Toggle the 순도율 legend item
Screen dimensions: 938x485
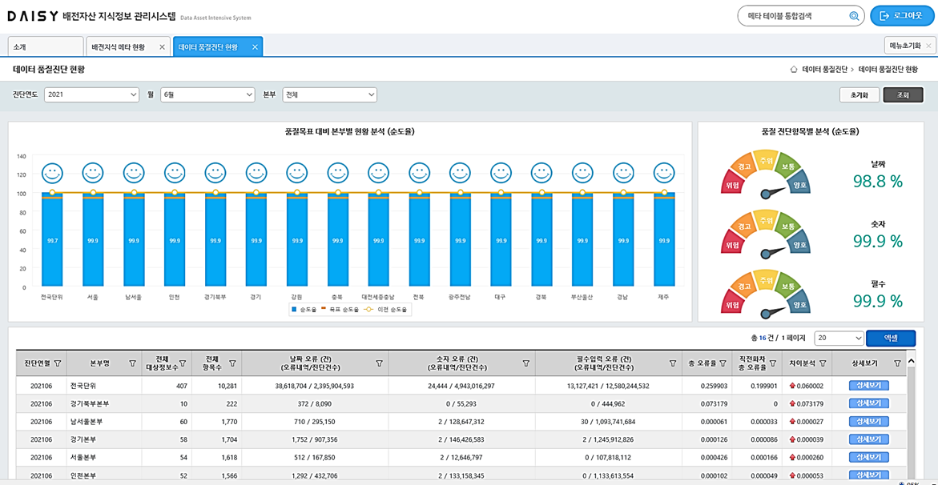pos(304,310)
